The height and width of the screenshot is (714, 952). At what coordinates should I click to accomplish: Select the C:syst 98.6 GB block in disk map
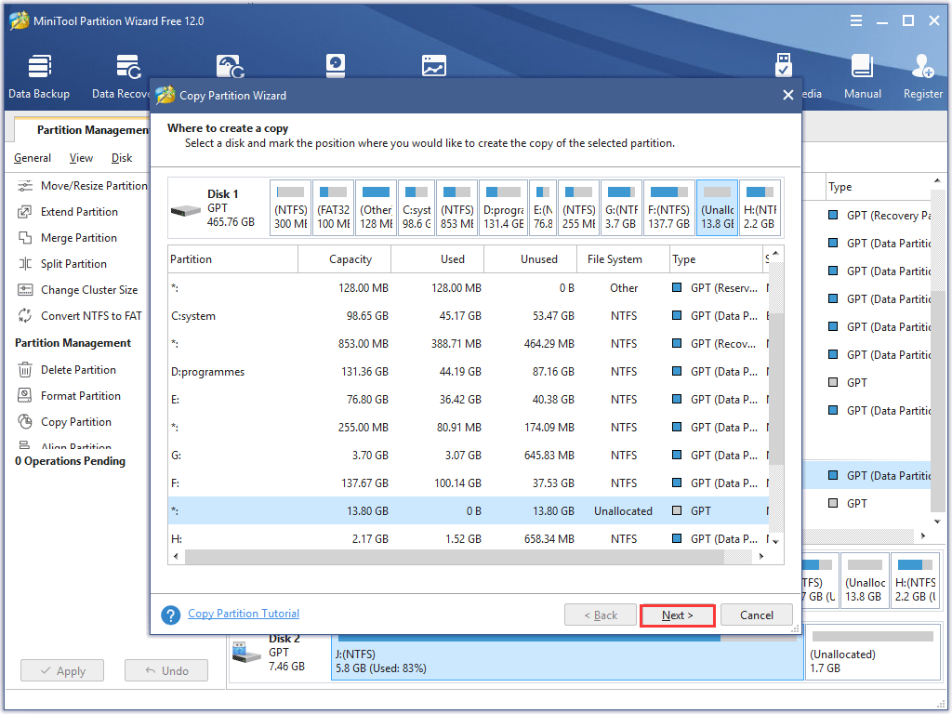(x=416, y=208)
